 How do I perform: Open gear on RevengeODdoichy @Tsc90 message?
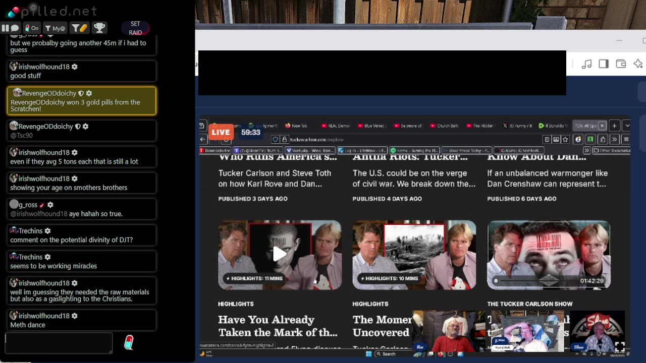tap(85, 127)
